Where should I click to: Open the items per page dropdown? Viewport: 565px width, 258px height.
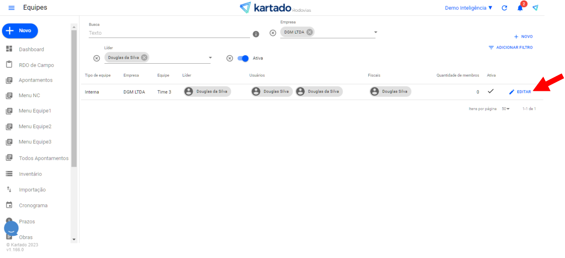(506, 109)
